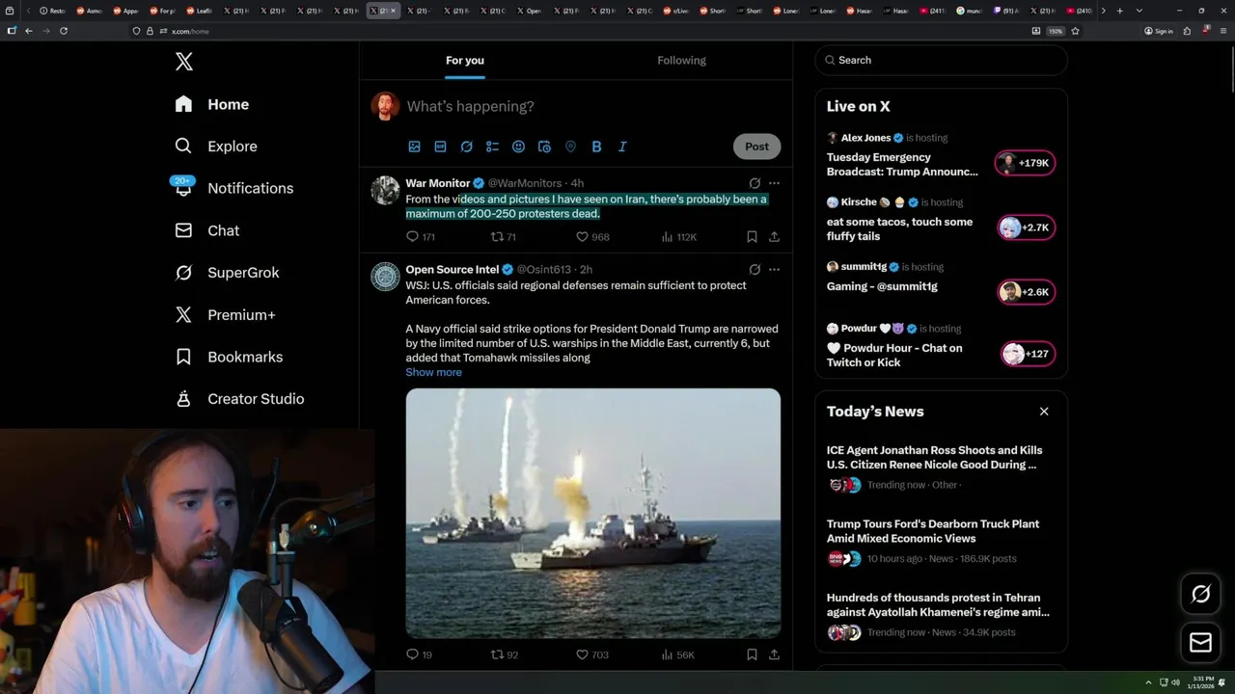Join Alex Jones Tuesday Emergency Broadcast
Image resolution: width=1235 pixels, height=694 pixels.
[902, 165]
